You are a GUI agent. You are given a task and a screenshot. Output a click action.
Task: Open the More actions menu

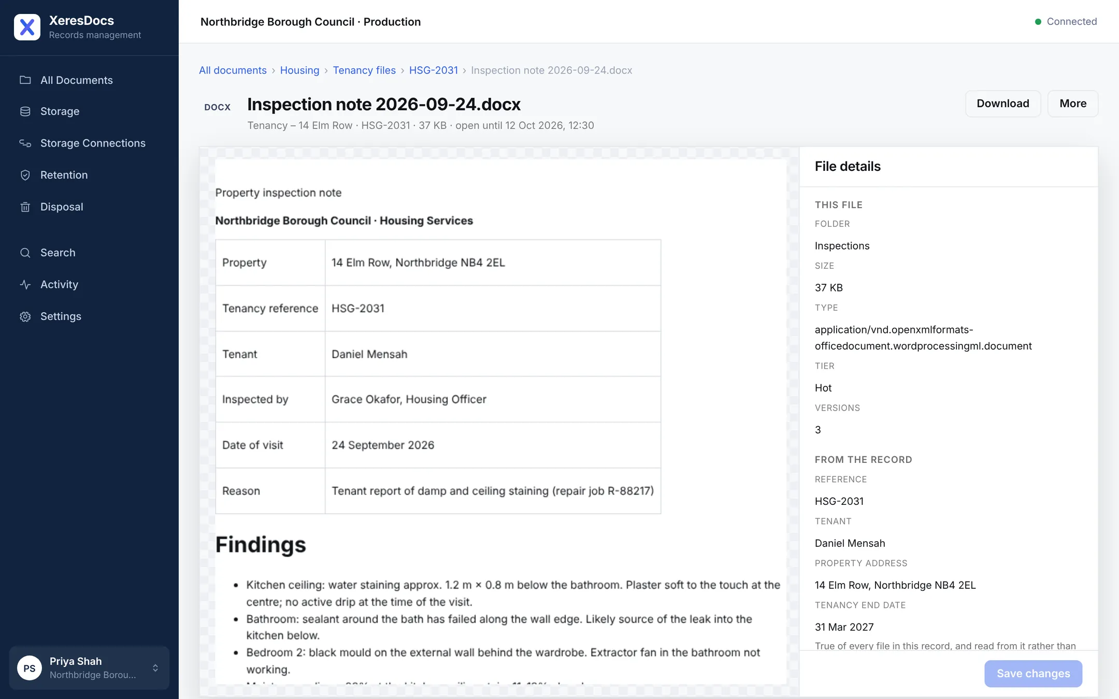click(1073, 104)
